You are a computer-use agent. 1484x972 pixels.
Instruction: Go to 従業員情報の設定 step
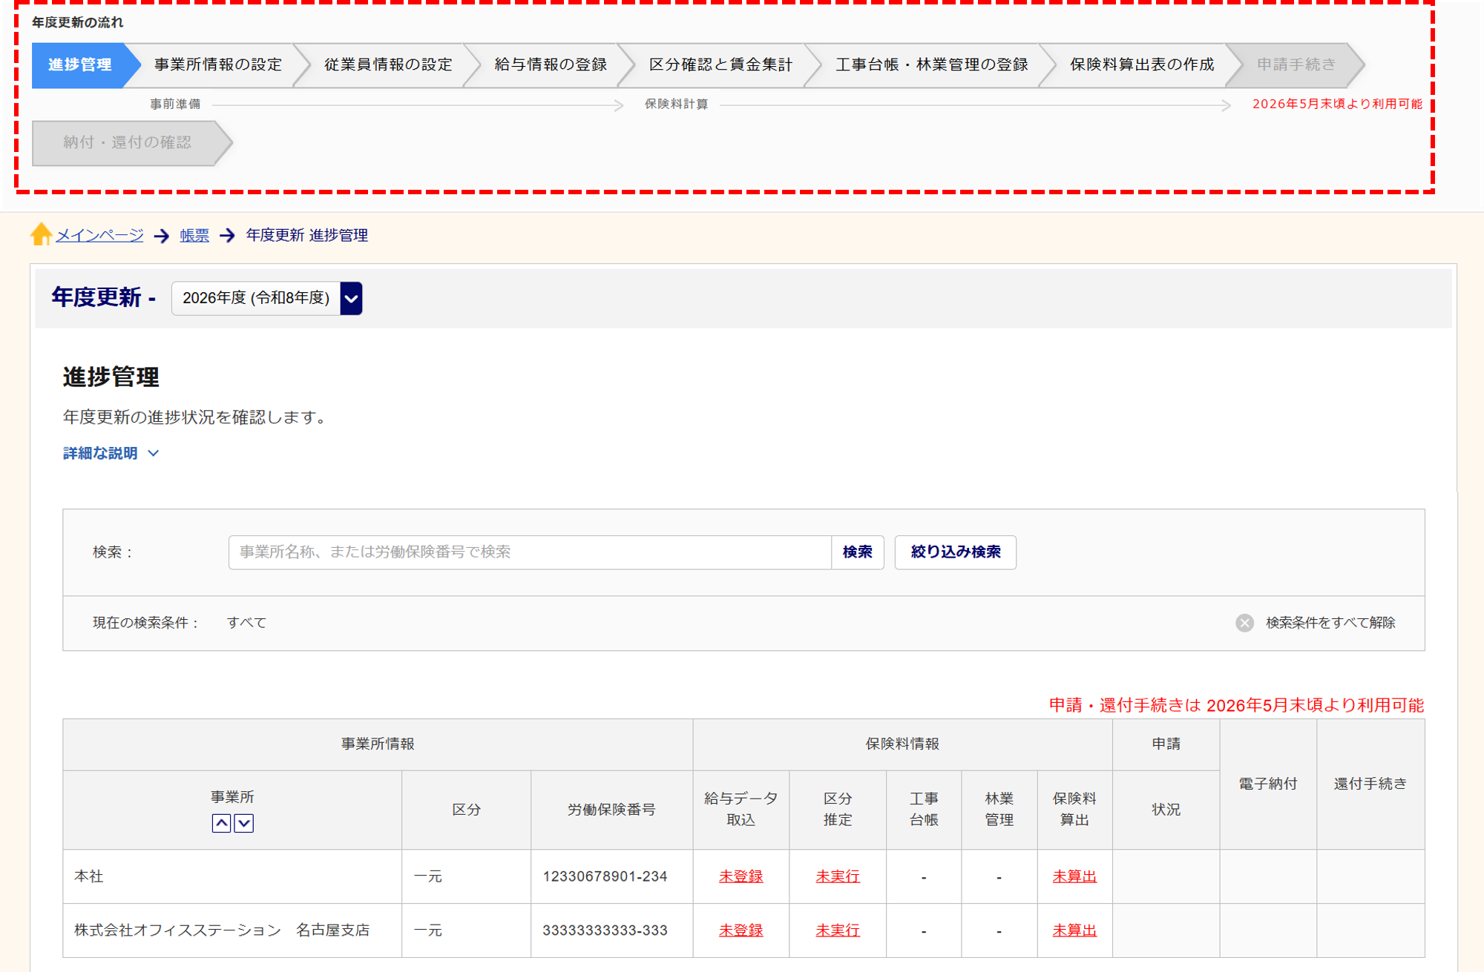pos(387,65)
